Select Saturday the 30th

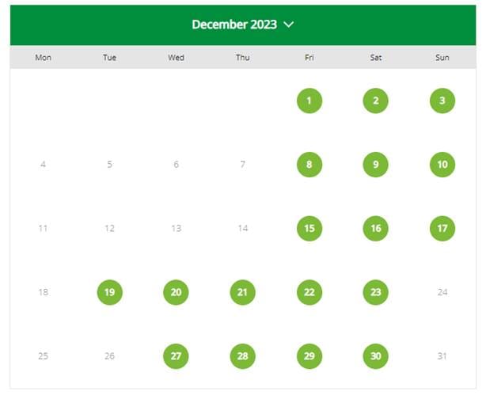click(376, 356)
